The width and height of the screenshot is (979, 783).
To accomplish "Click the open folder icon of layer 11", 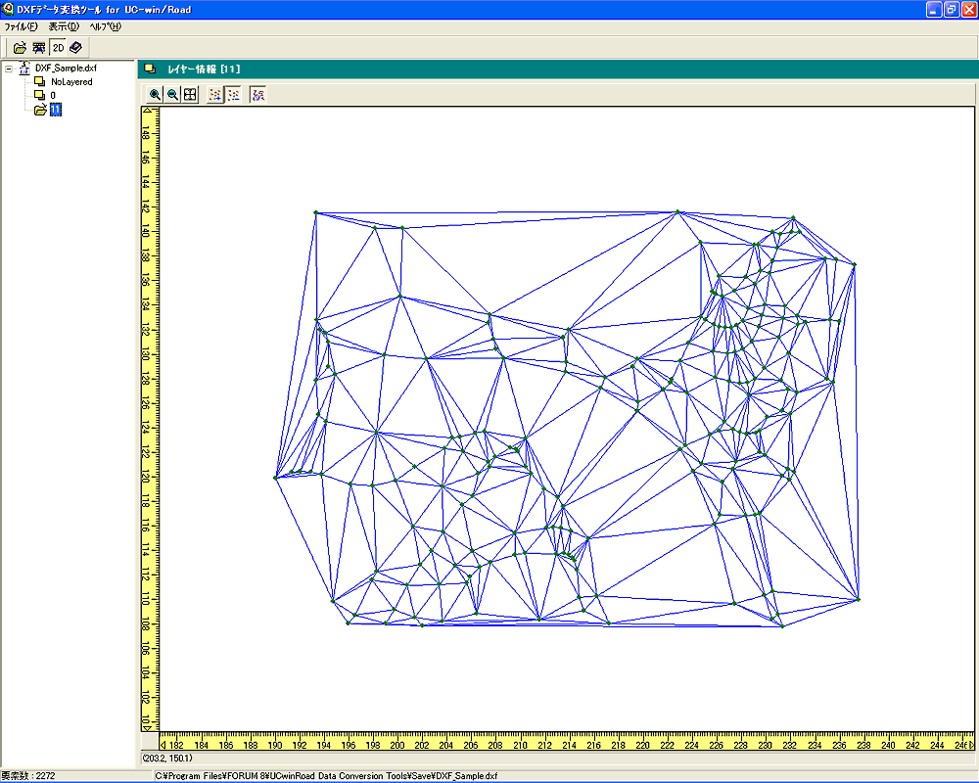I will point(40,110).
